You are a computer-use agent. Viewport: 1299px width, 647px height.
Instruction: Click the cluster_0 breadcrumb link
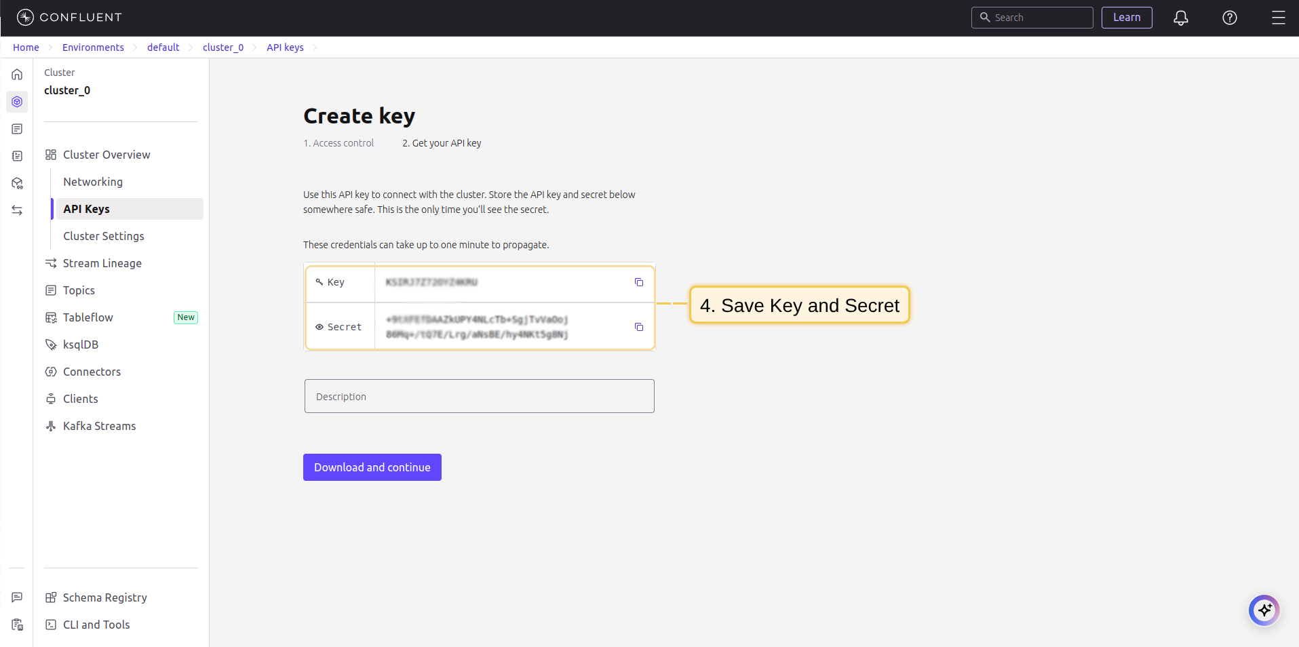click(222, 47)
